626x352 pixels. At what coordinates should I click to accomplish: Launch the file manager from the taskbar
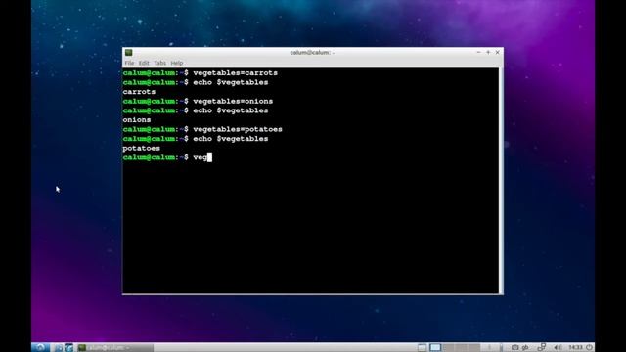pyautogui.click(x=59, y=348)
